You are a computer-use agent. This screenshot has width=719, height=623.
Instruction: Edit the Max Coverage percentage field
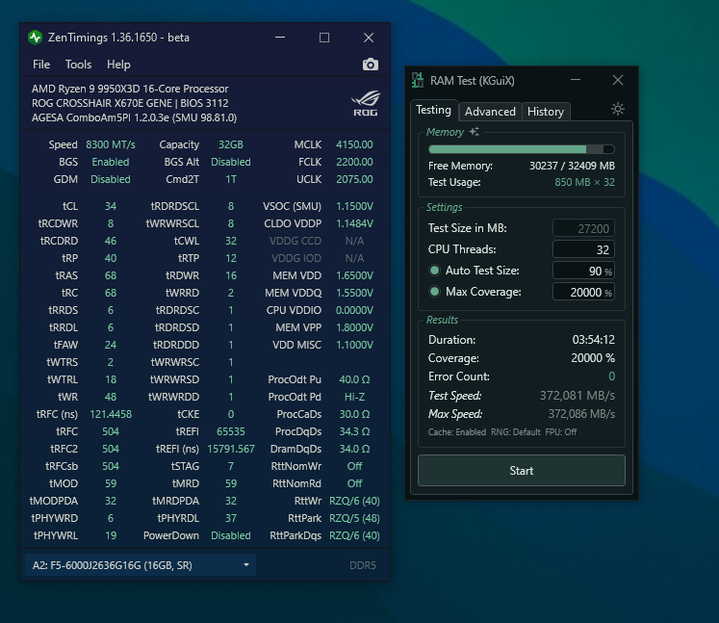[583, 292]
